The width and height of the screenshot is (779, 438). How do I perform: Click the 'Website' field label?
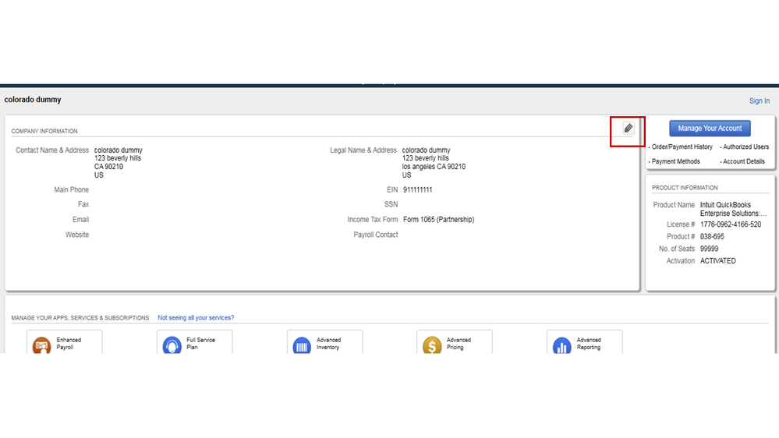(x=77, y=235)
